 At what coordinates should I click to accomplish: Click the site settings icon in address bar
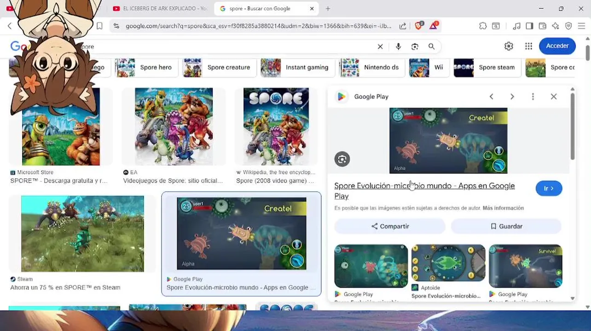point(116,26)
